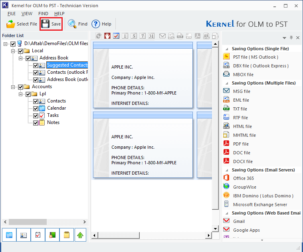Image resolution: width=303 pixels, height=252 pixels.
Task: Open the FILE menu
Action: (12, 14)
